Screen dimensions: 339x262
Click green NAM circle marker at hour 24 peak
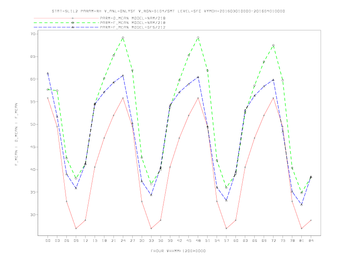tap(123, 38)
